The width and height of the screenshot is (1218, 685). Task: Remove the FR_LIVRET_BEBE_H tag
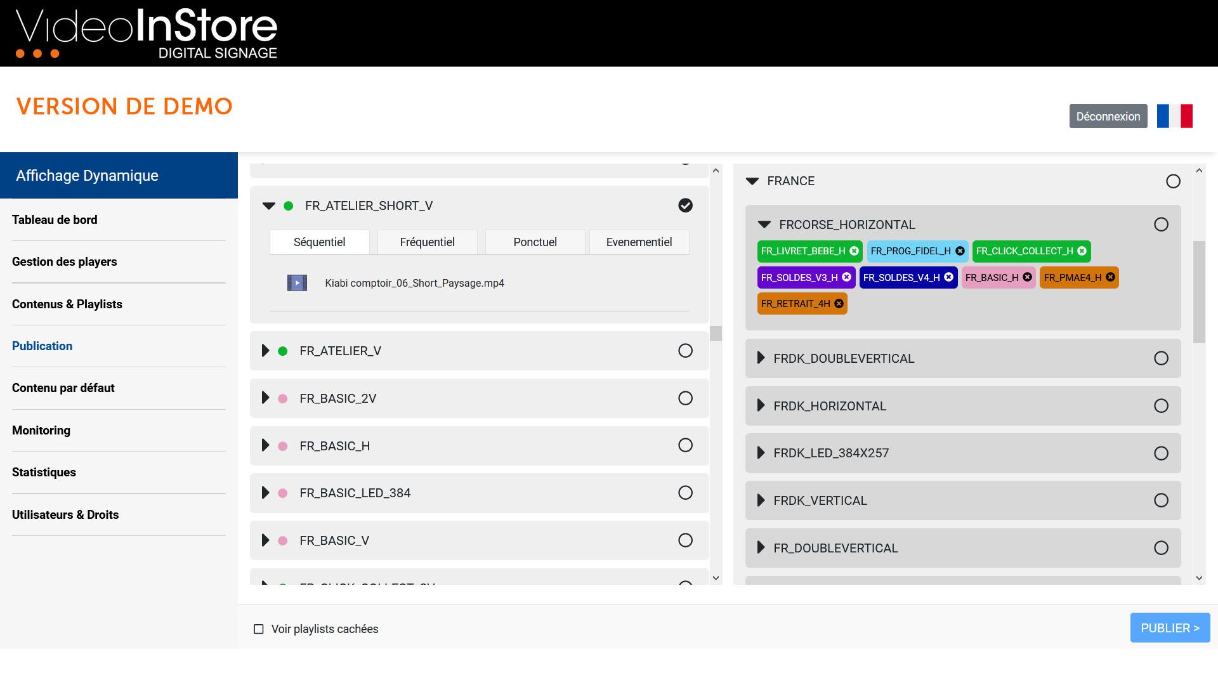point(854,251)
